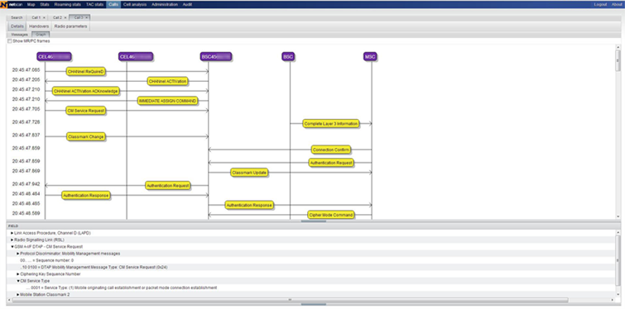Click timestamp 20:45:47.728

[x=26, y=122]
